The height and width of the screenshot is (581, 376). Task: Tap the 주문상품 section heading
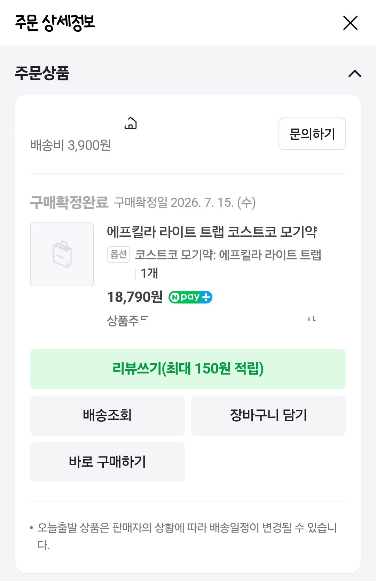click(x=42, y=73)
